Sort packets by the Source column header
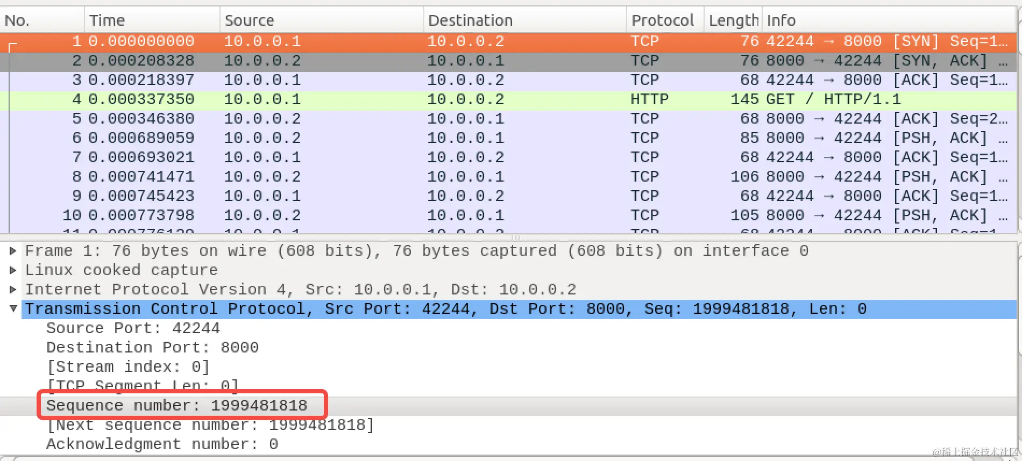The width and height of the screenshot is (1022, 461). click(x=322, y=20)
